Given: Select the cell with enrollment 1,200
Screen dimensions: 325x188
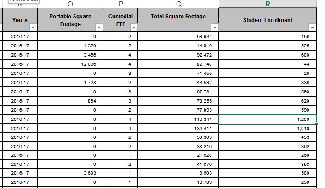Looking at the screenshot, I should (x=268, y=119).
